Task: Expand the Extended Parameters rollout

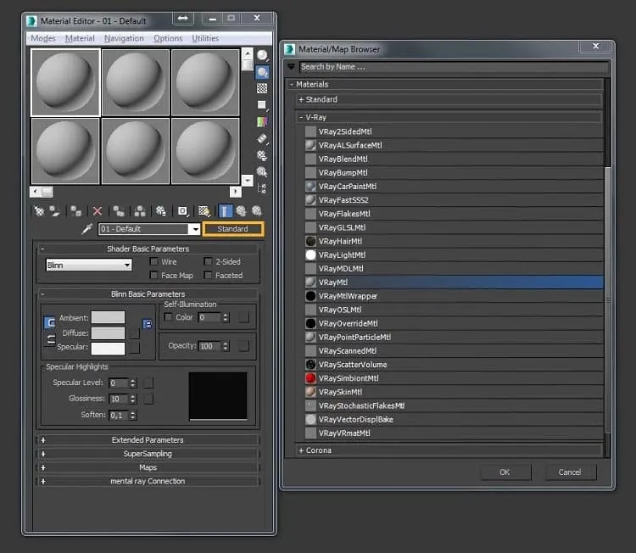Action: coord(148,440)
